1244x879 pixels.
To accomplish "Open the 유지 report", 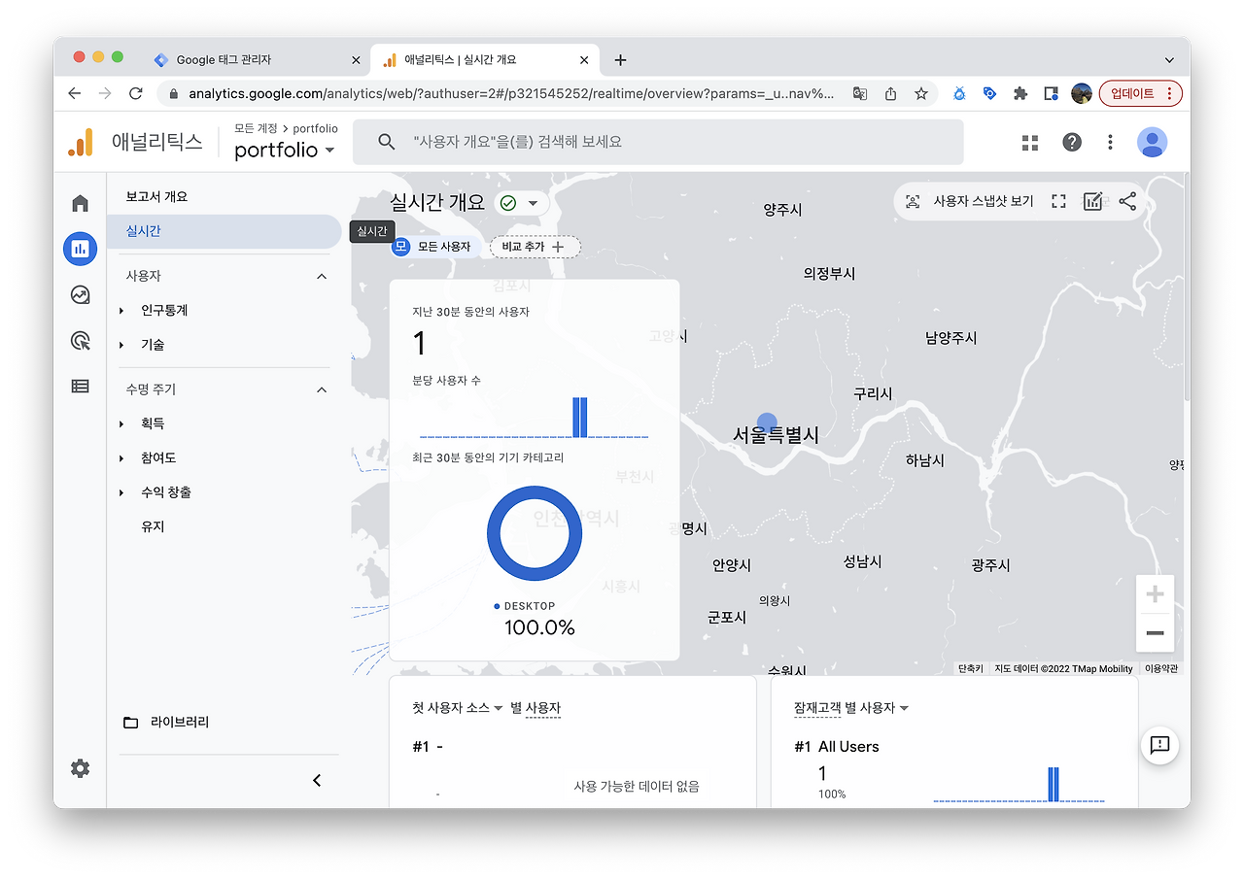I will 153,526.
